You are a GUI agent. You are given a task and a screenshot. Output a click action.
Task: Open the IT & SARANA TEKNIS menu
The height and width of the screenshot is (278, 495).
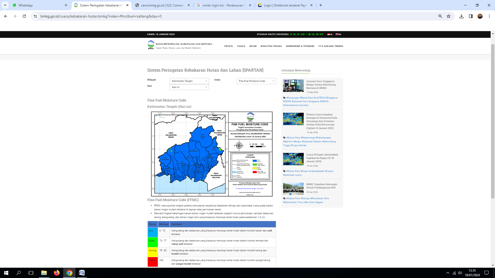coord(331,46)
